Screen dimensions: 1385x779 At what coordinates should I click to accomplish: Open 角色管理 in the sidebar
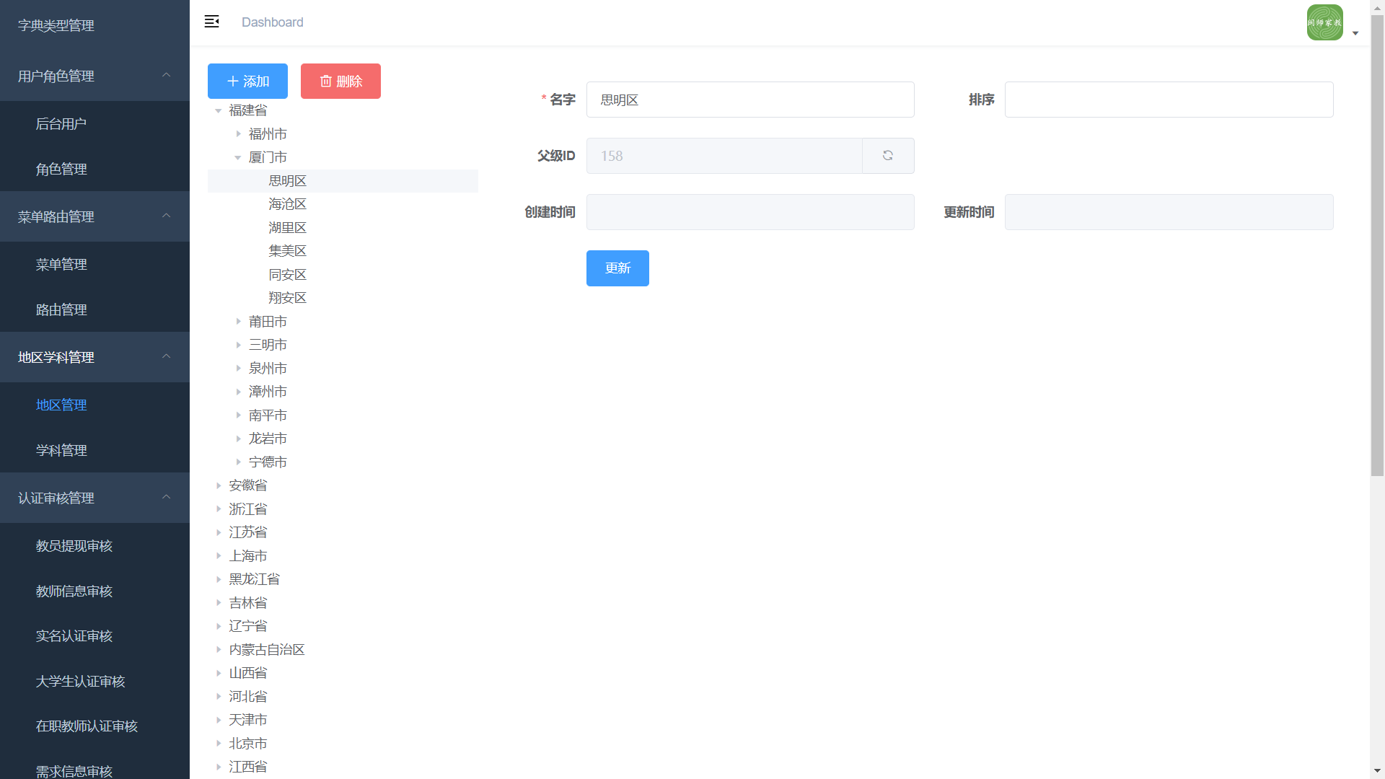pyautogui.click(x=61, y=169)
